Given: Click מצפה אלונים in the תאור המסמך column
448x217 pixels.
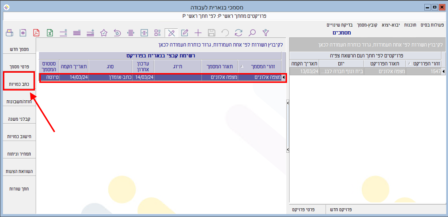Looking at the screenshot, I should point(220,77).
